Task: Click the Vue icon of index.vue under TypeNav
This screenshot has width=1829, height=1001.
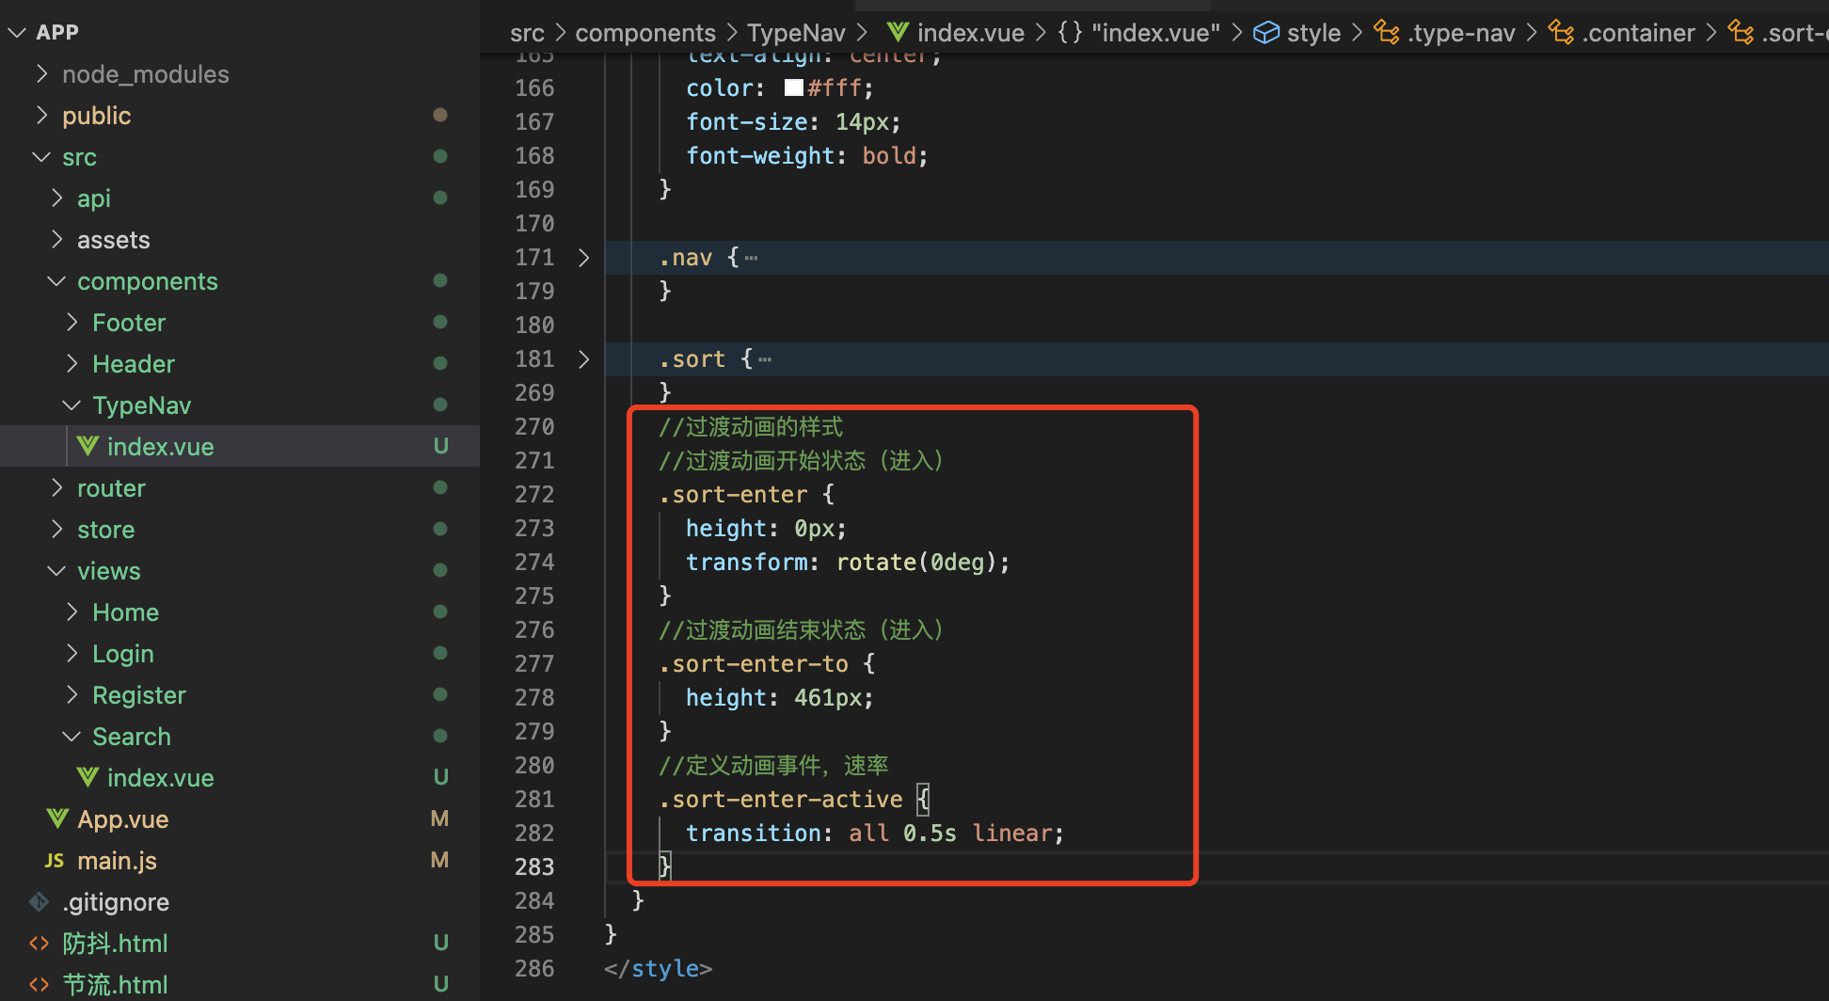Action: [x=87, y=446]
